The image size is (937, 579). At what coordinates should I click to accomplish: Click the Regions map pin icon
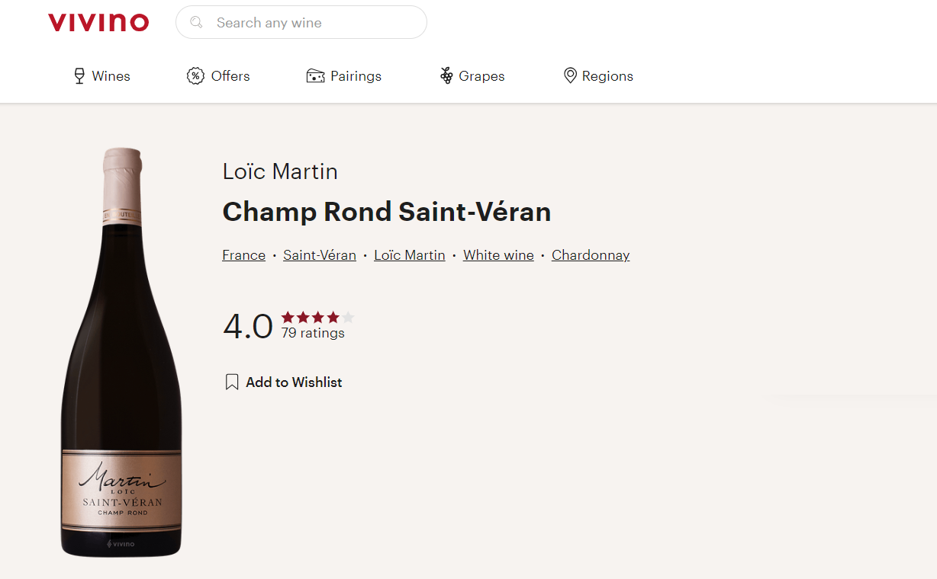point(570,76)
